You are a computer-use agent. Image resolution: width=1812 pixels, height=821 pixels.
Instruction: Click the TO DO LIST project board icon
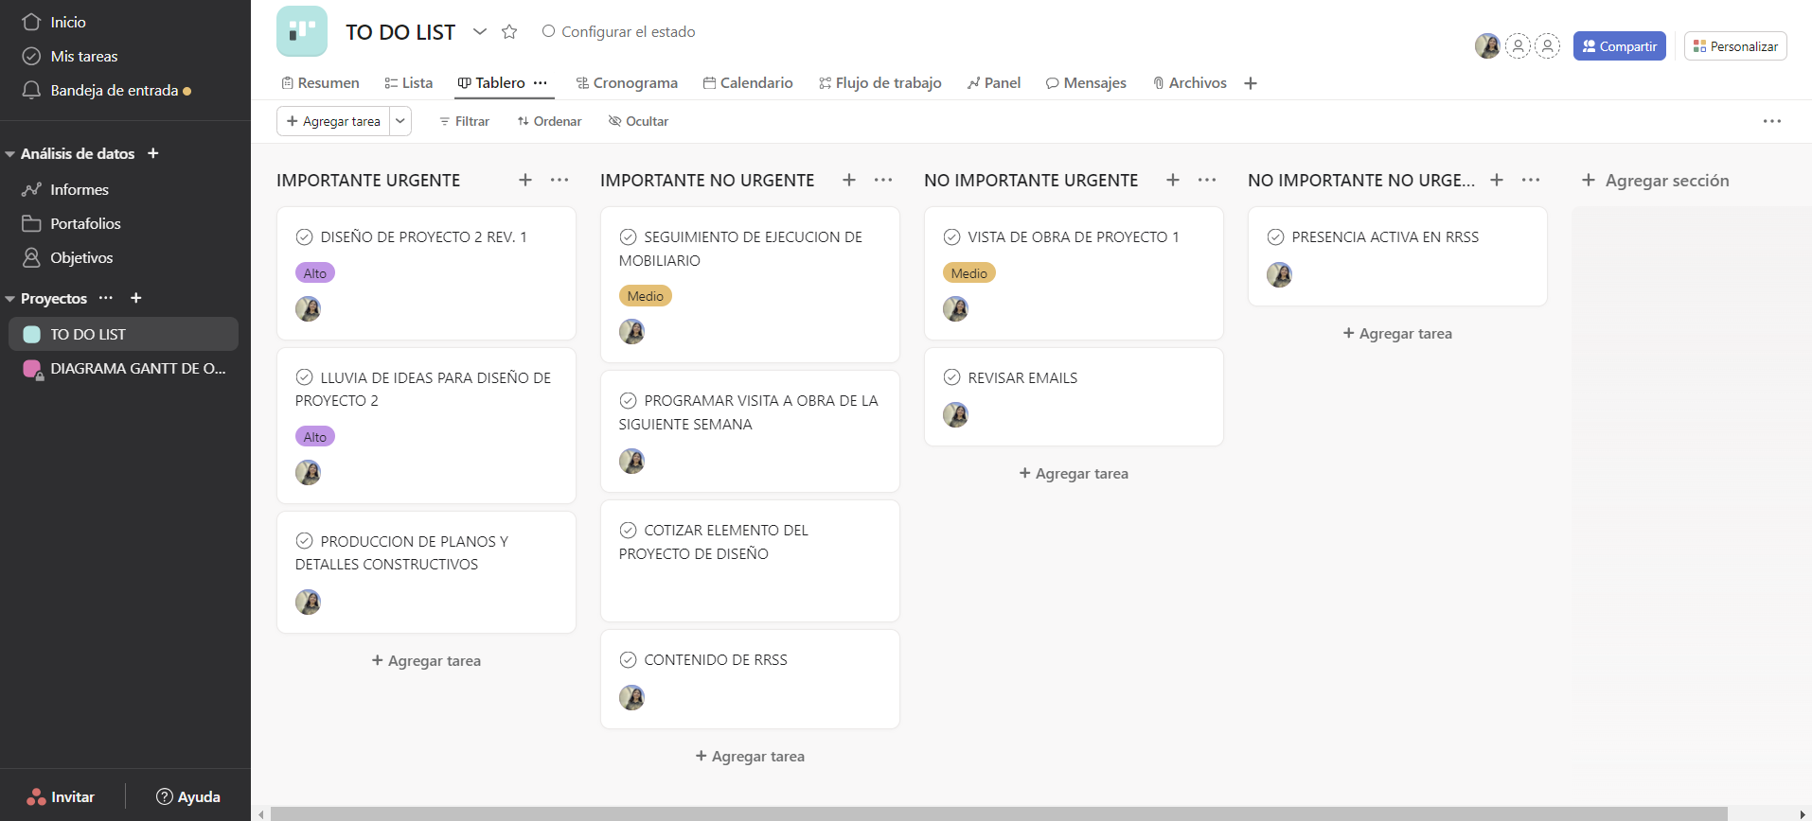[302, 31]
